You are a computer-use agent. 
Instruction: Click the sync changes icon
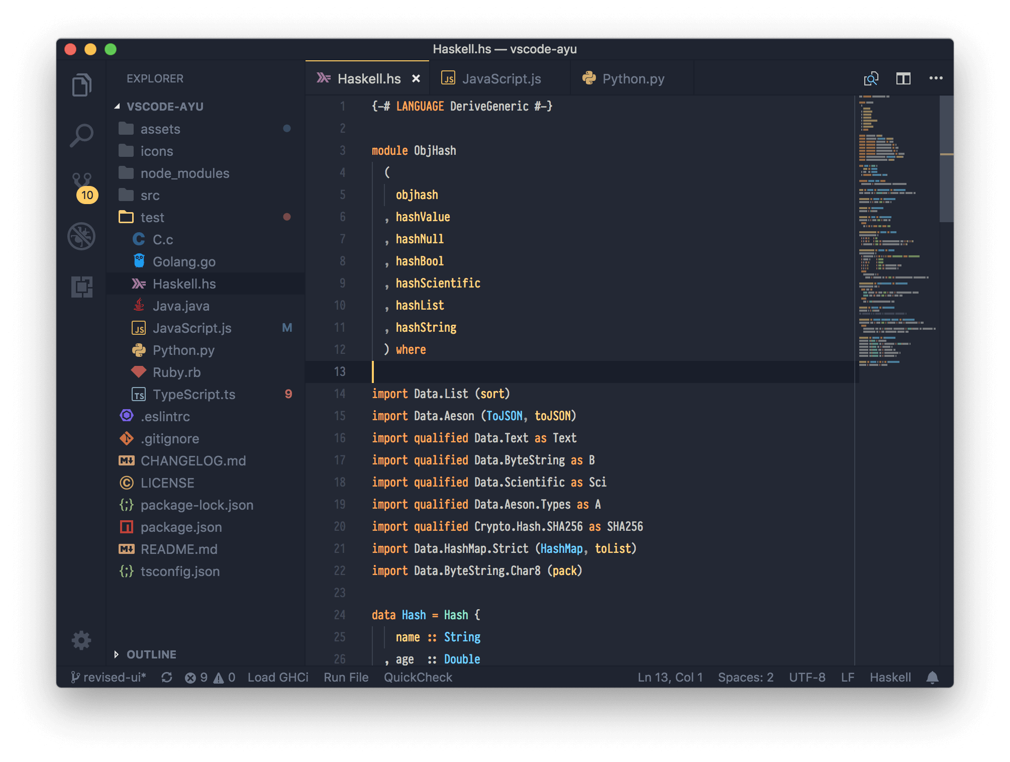click(x=167, y=678)
